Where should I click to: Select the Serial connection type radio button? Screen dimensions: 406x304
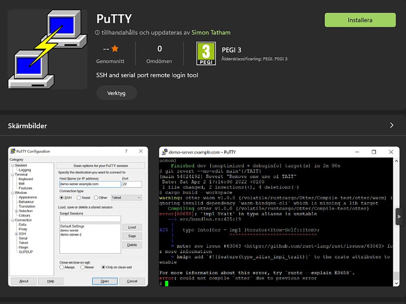(79, 197)
